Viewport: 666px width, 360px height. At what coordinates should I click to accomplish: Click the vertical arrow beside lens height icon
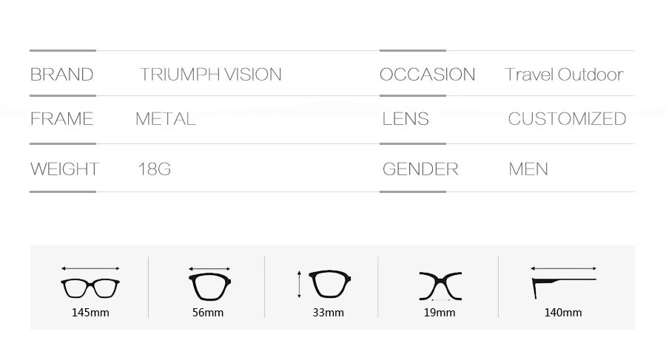click(x=299, y=284)
